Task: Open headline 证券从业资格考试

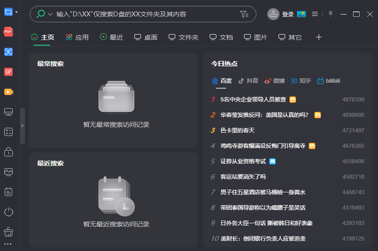Action: pyautogui.click(x=243, y=162)
